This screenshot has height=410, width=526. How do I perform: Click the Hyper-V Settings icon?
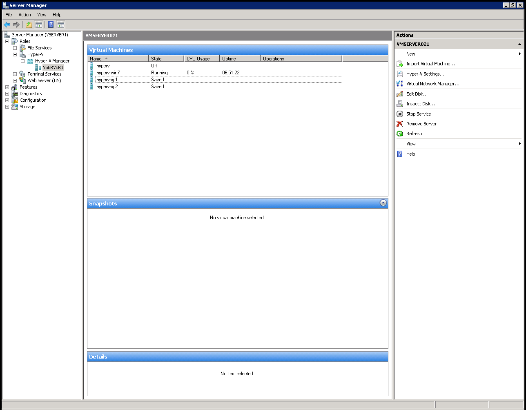[400, 74]
